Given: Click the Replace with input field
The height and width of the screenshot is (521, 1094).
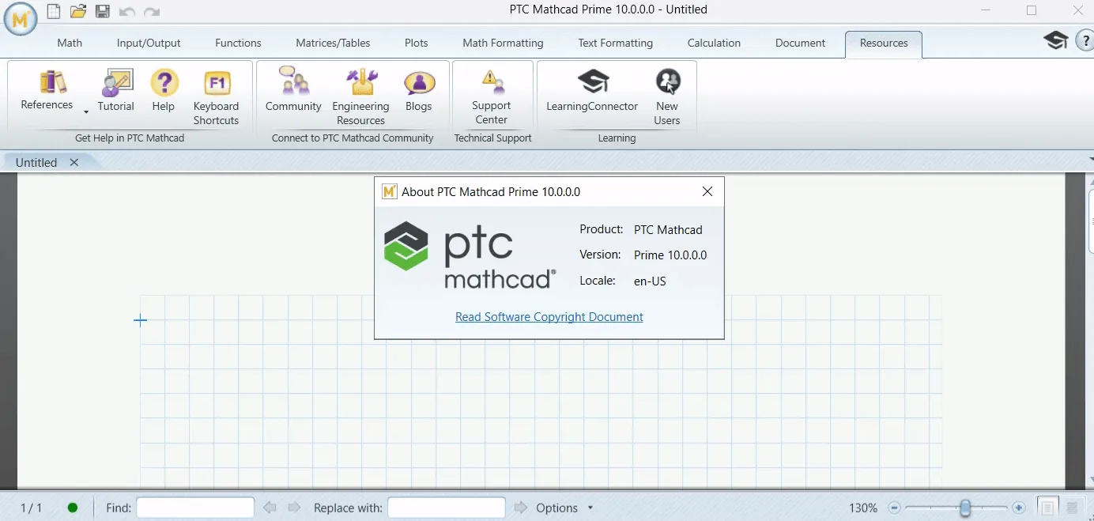Looking at the screenshot, I should click(447, 508).
